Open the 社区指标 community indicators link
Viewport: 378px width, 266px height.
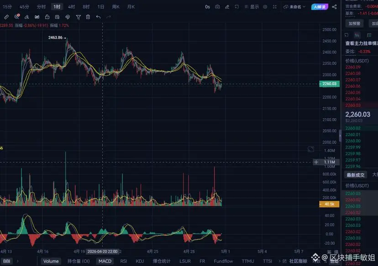coord(298,261)
